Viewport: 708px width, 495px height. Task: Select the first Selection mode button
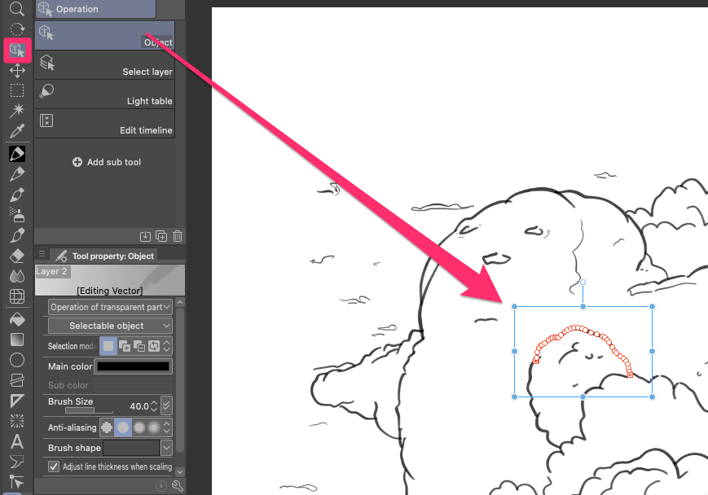pos(108,345)
